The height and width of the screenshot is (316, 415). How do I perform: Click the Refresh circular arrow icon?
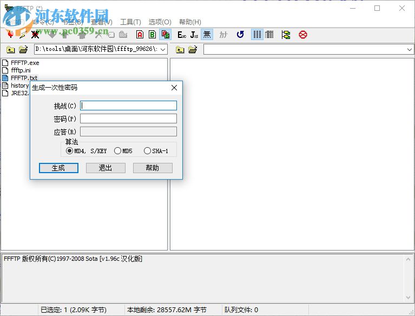click(x=240, y=35)
